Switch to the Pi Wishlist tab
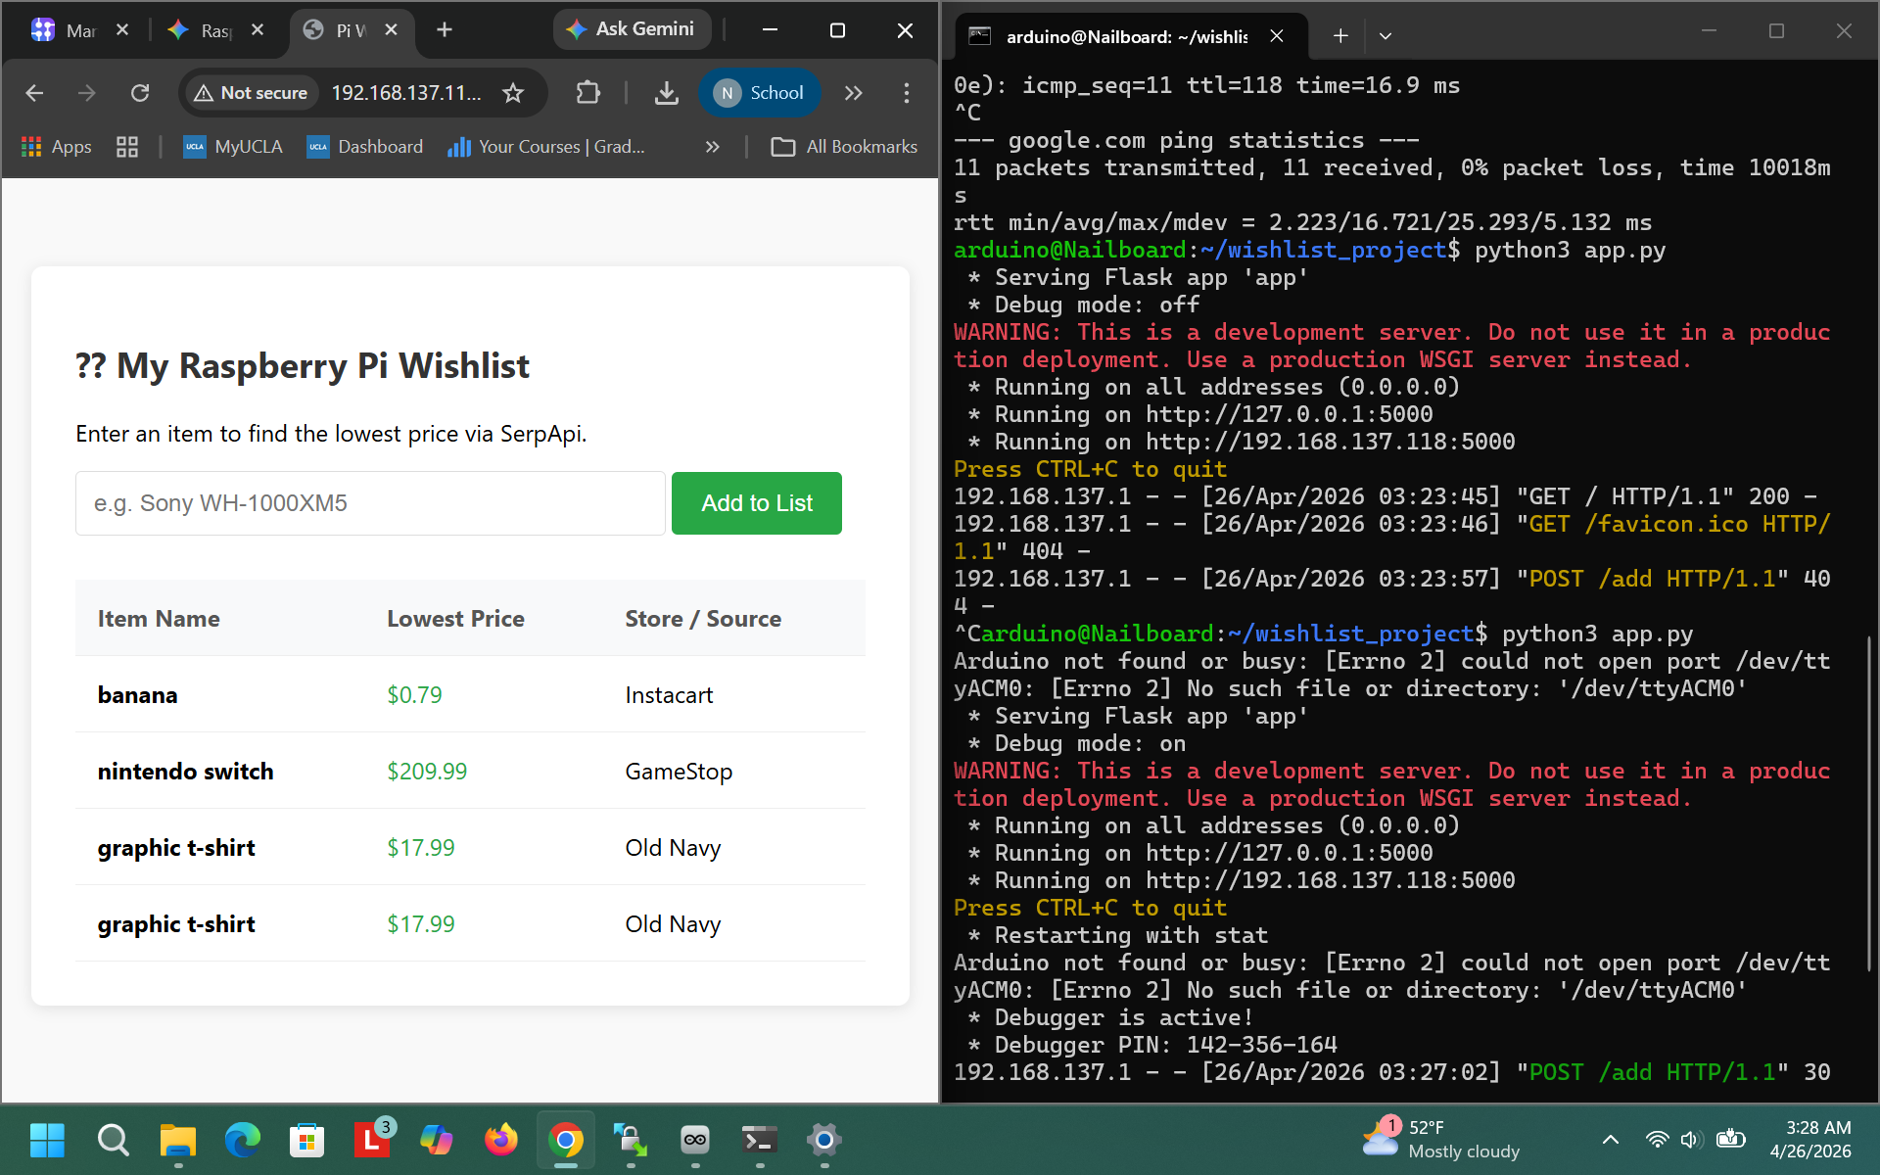This screenshot has width=1880, height=1175. click(x=338, y=30)
